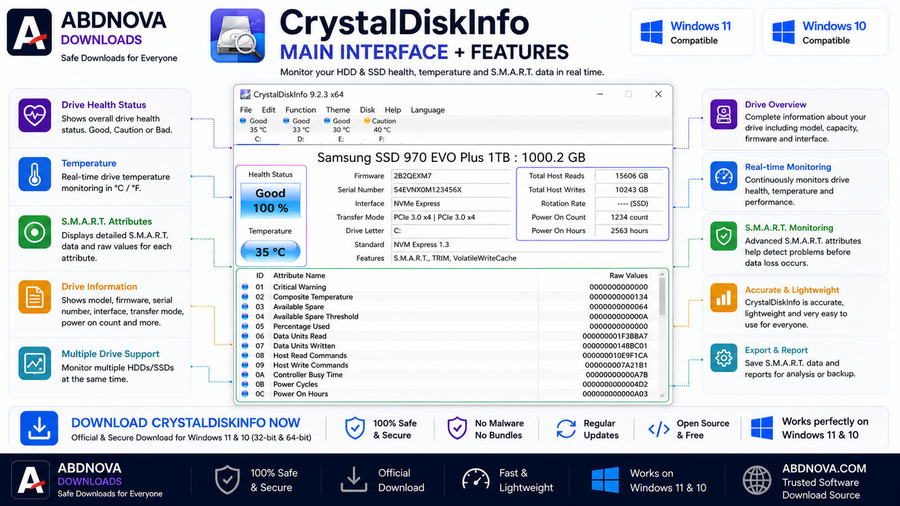Select the Host Read Commands row

[447, 355]
